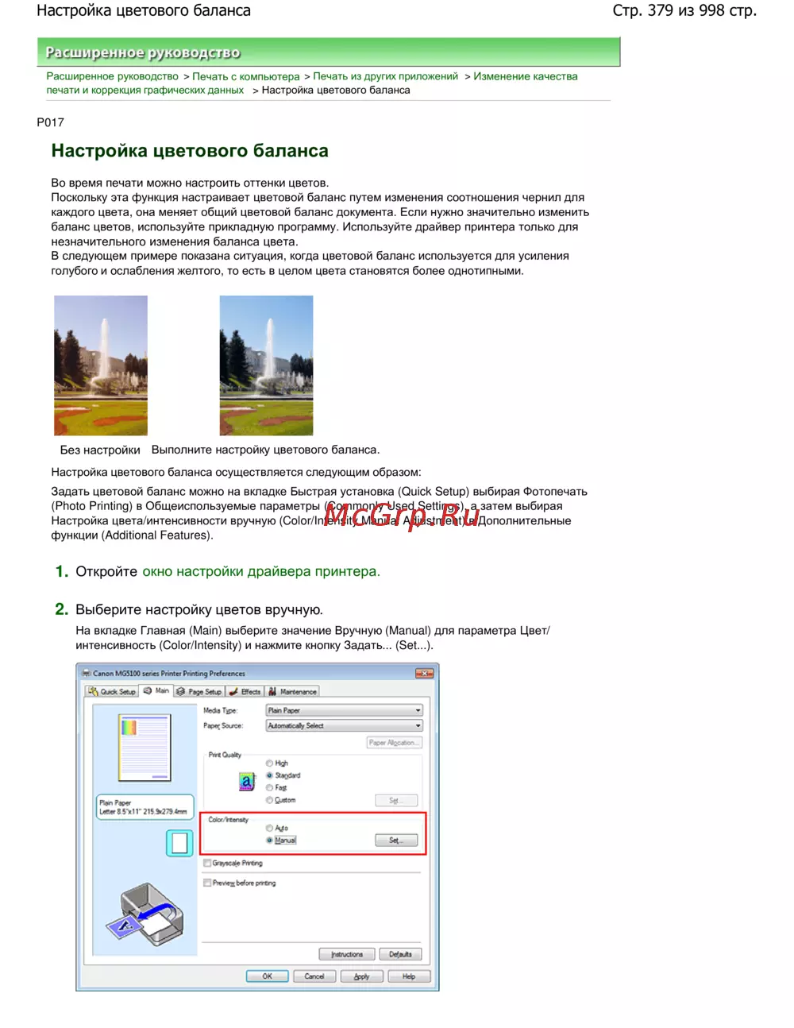Switch to the Page Setup tab
The image size is (794, 1028).
pyautogui.click(x=199, y=691)
